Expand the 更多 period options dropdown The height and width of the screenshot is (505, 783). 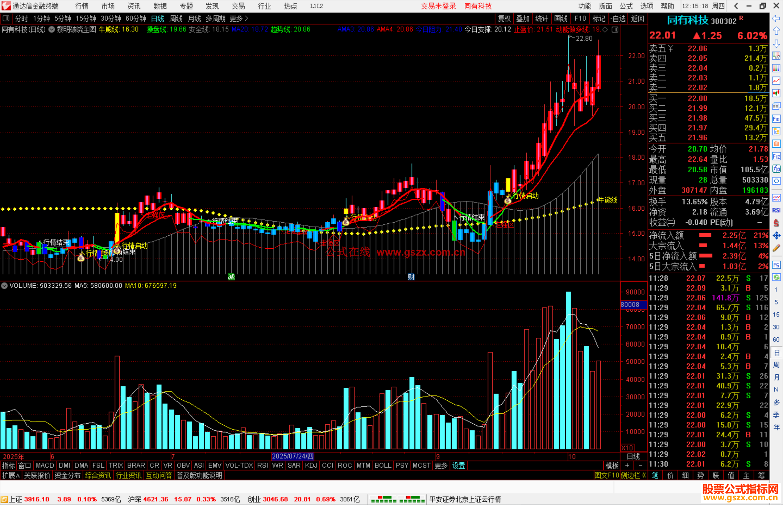point(239,18)
